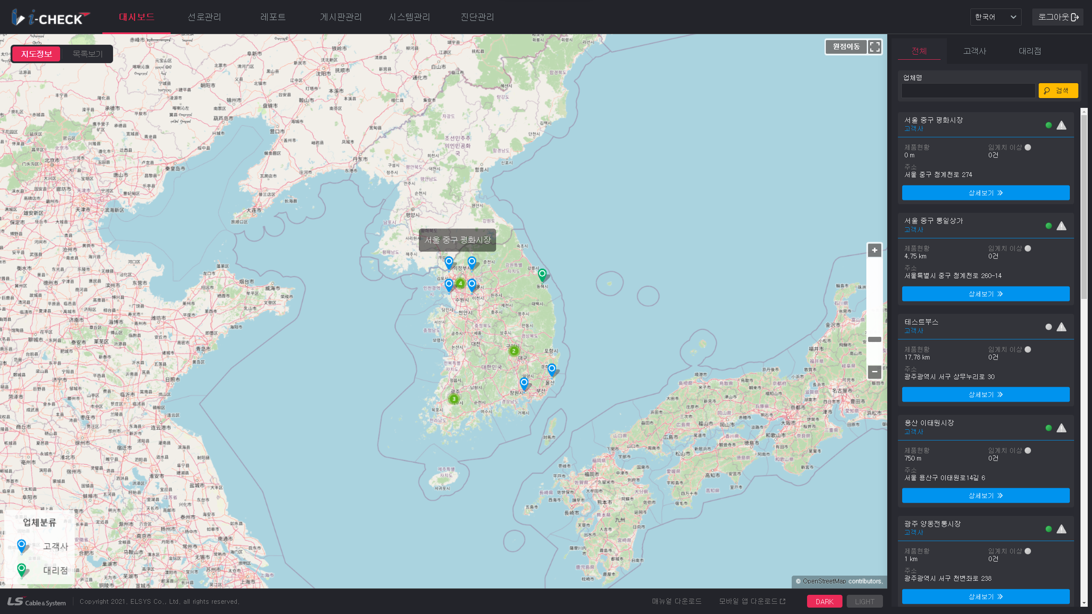Click the 매뉴얼 다운로드 link

point(677,601)
